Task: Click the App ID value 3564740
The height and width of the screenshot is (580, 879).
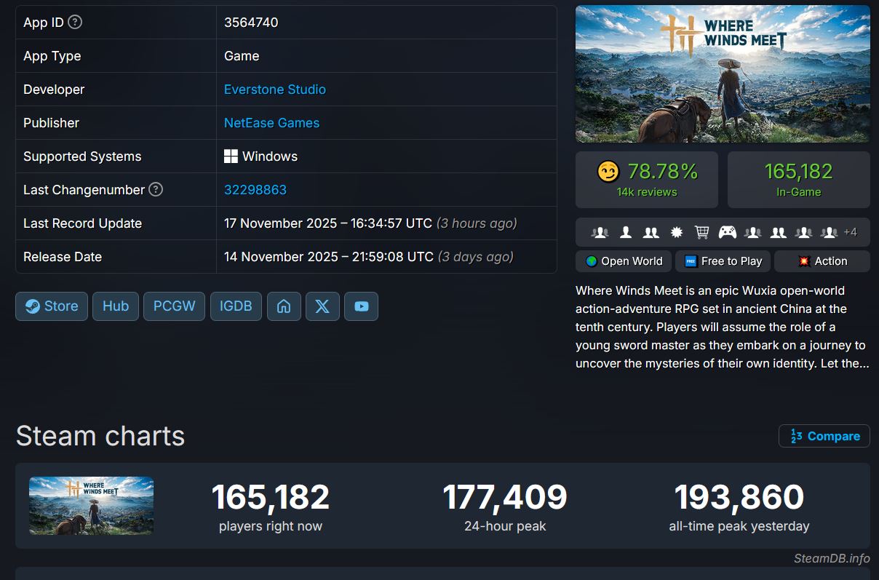Action: pos(251,23)
